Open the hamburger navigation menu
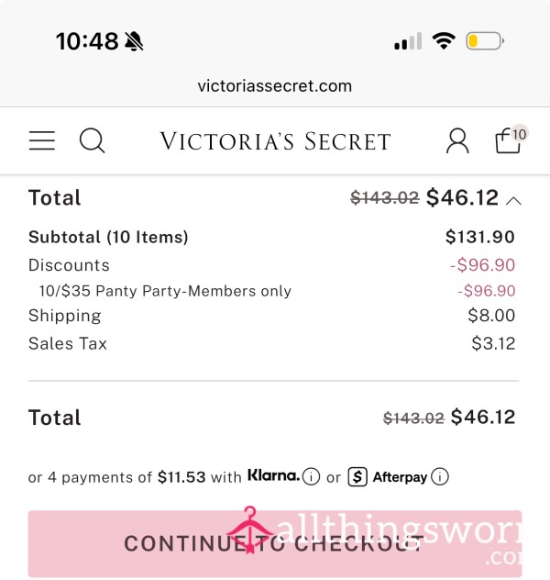550x580 pixels. tap(42, 140)
